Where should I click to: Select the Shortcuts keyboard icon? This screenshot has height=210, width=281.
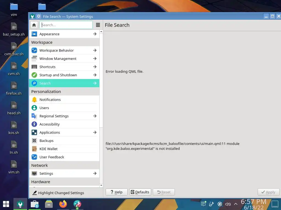(34, 67)
